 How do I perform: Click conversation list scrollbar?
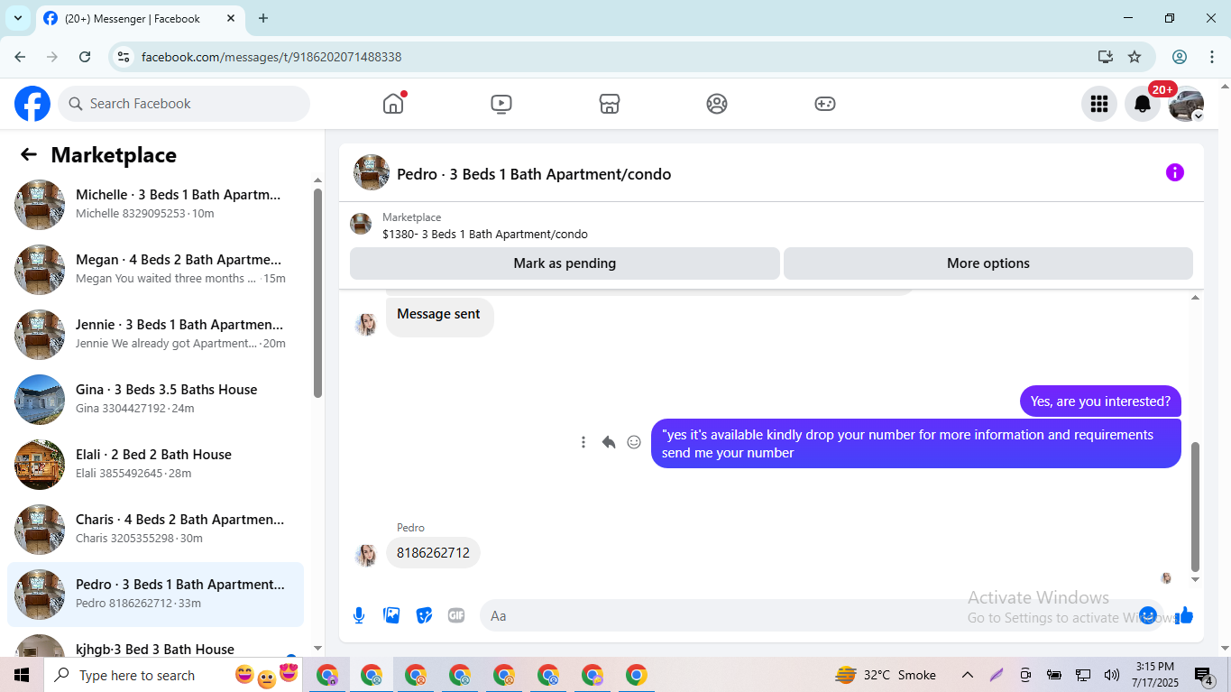[317, 293]
